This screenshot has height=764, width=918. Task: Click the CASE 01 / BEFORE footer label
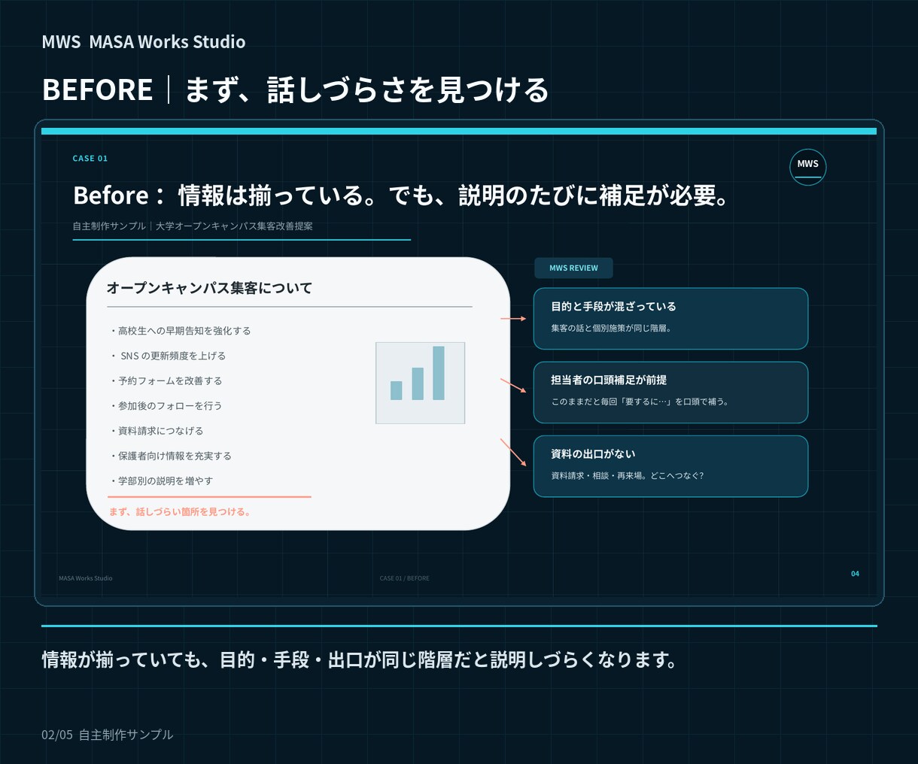405,578
